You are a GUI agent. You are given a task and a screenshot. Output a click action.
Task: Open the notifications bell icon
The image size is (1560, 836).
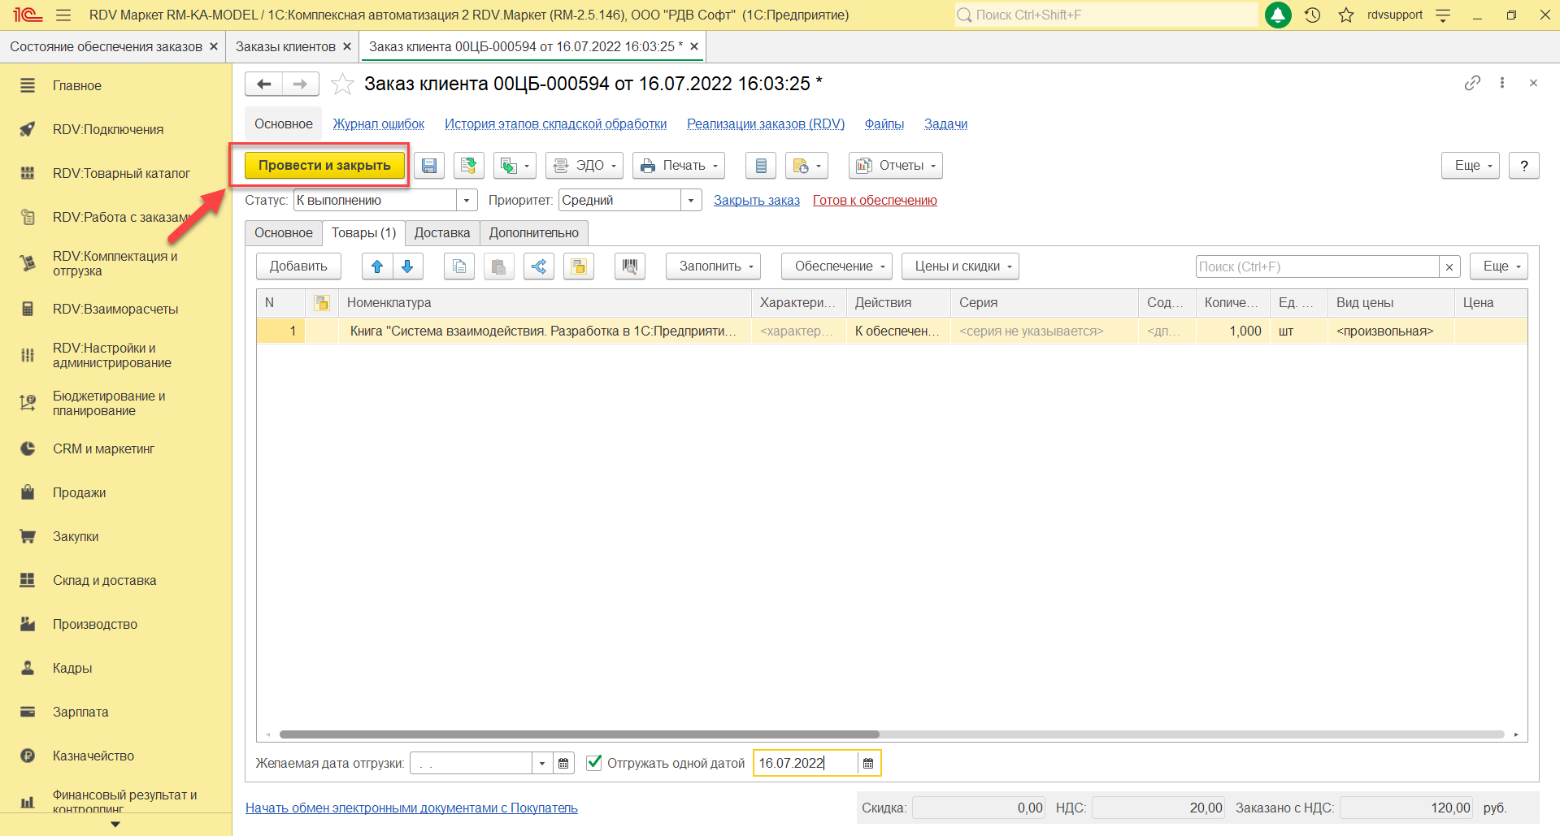[1278, 15]
